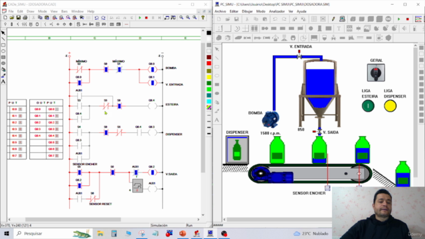Click the Windows Start button
Image resolution: width=425 pixels, height=239 pixels.
(x=7, y=233)
